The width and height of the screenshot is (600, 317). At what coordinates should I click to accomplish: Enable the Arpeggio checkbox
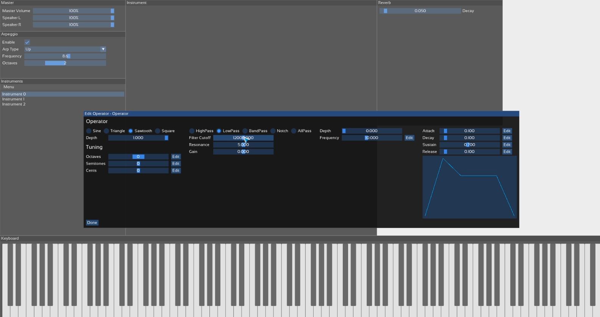coord(27,42)
